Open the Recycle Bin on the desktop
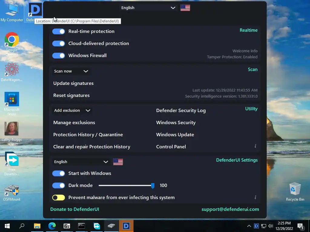Image resolution: width=310 pixels, height=232 pixels. click(x=295, y=192)
